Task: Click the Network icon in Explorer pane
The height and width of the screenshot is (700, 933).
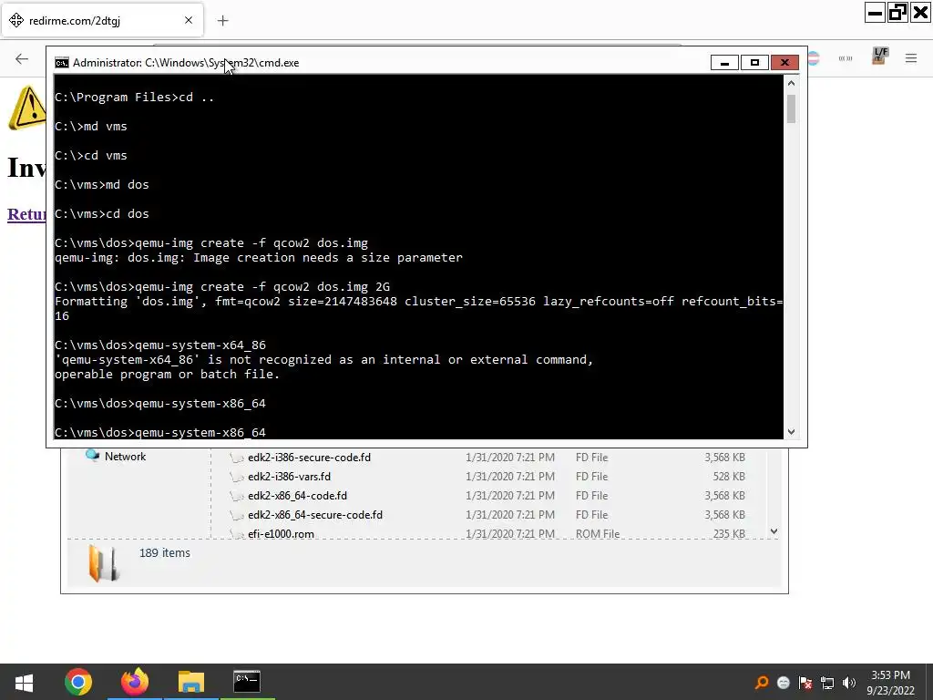Action: (x=92, y=456)
